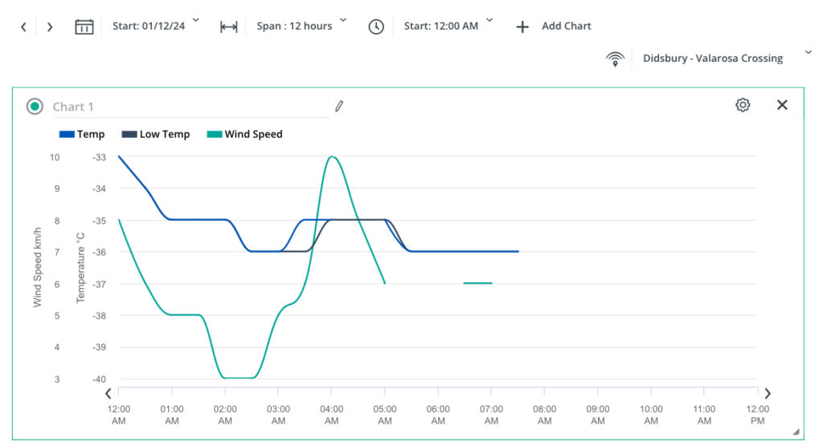Click the clock start time icon
Viewport: 823px width, 446px height.
pyautogui.click(x=376, y=26)
